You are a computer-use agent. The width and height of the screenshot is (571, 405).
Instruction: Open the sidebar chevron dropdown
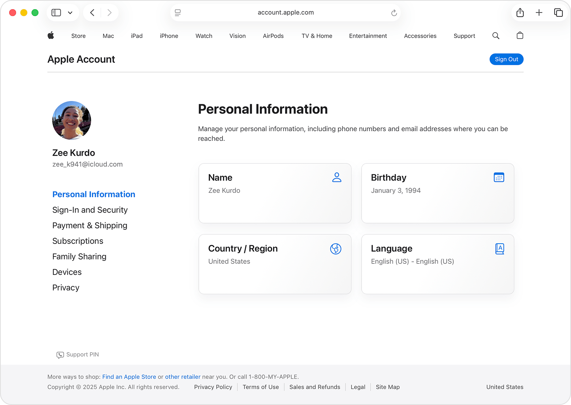[x=70, y=12]
